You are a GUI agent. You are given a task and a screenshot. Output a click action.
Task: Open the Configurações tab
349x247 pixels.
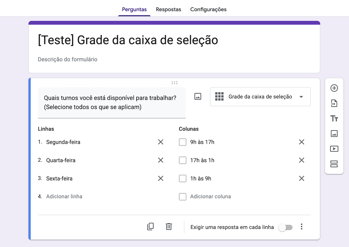tap(208, 9)
